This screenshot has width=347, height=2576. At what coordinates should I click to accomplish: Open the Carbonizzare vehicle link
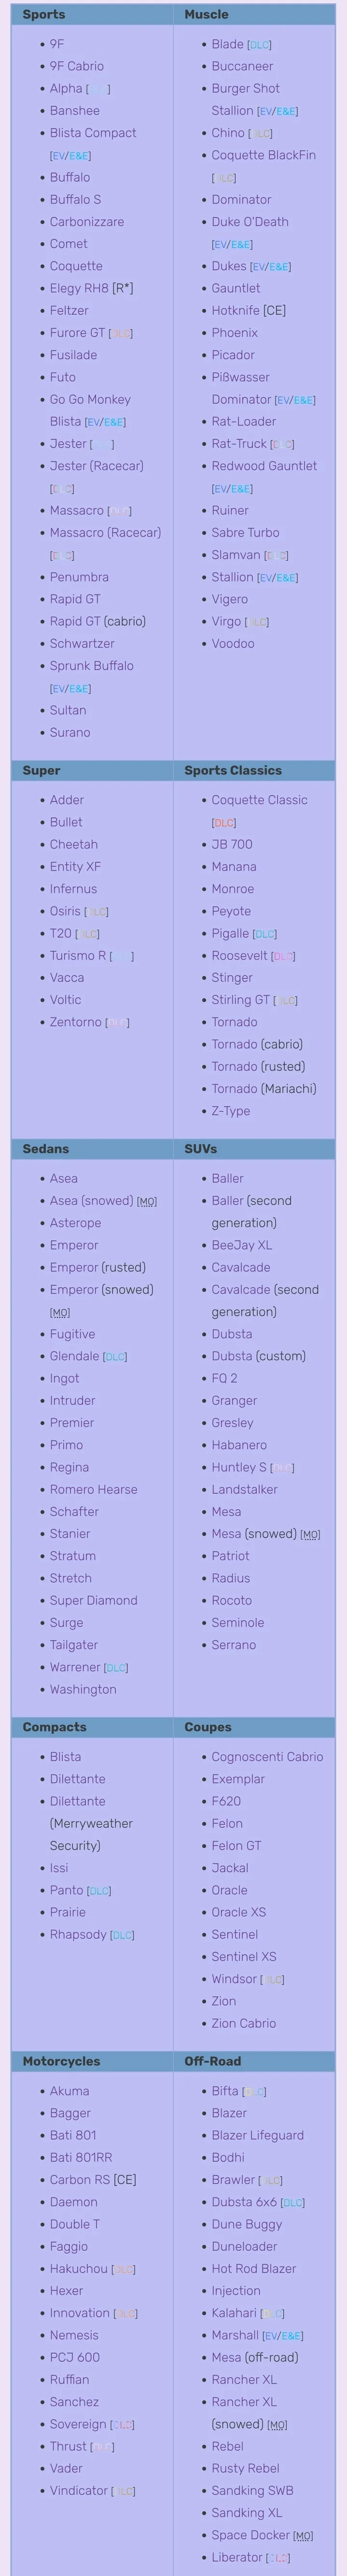pos(87,222)
